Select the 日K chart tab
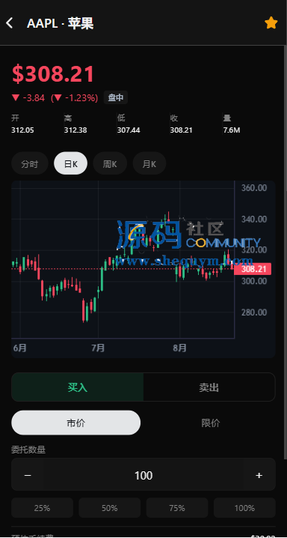287x538 pixels. [71, 163]
